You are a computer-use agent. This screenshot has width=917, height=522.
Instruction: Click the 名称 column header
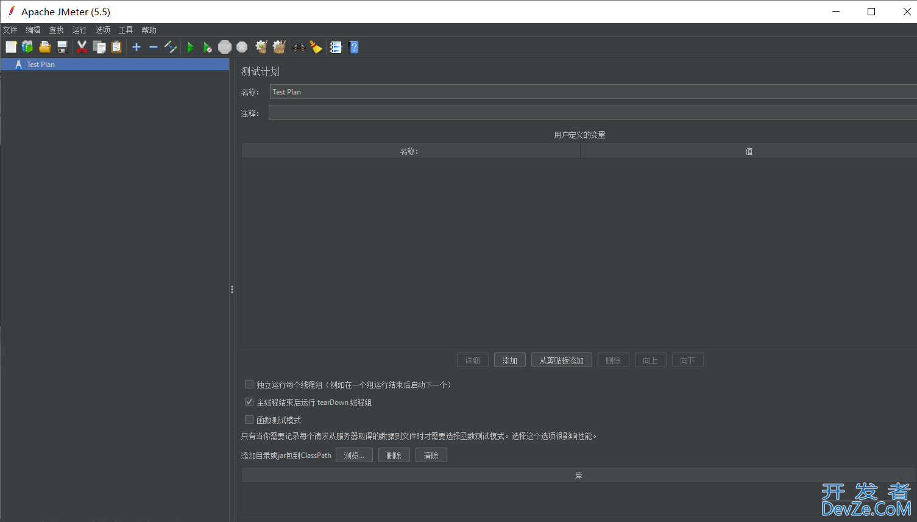click(x=411, y=151)
